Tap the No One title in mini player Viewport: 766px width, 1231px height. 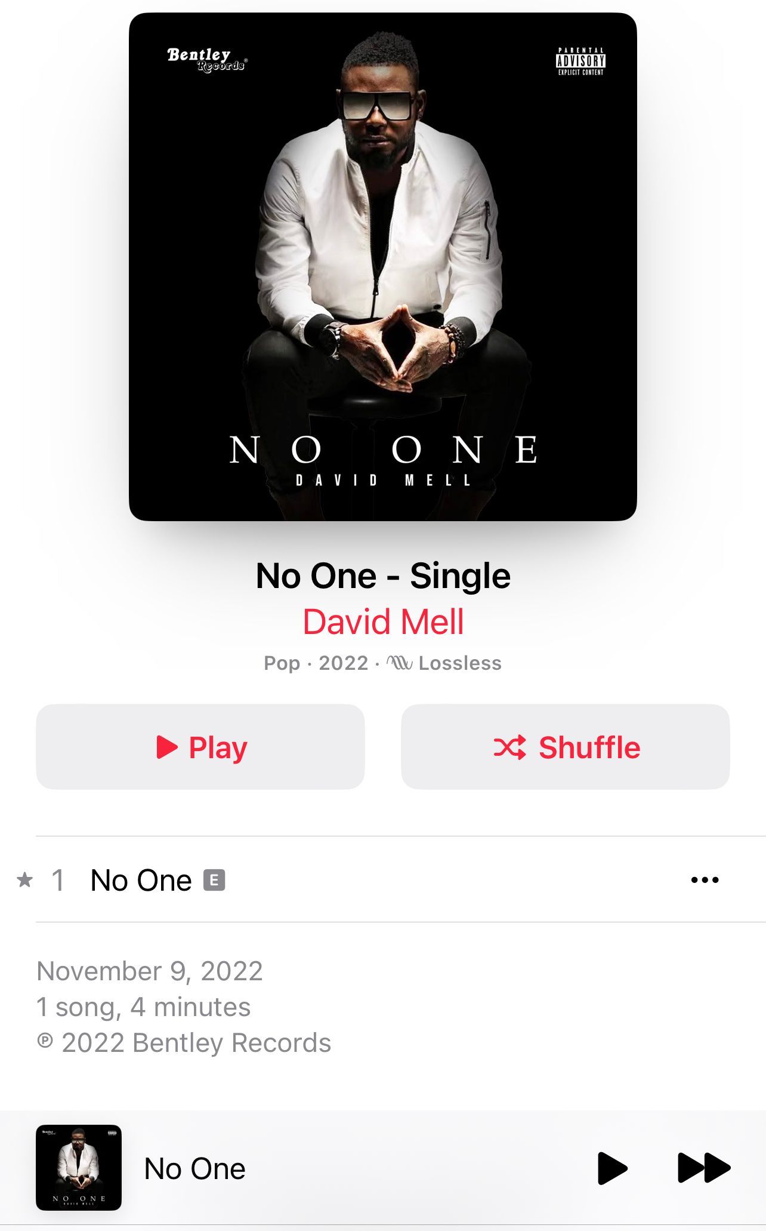pos(195,1168)
